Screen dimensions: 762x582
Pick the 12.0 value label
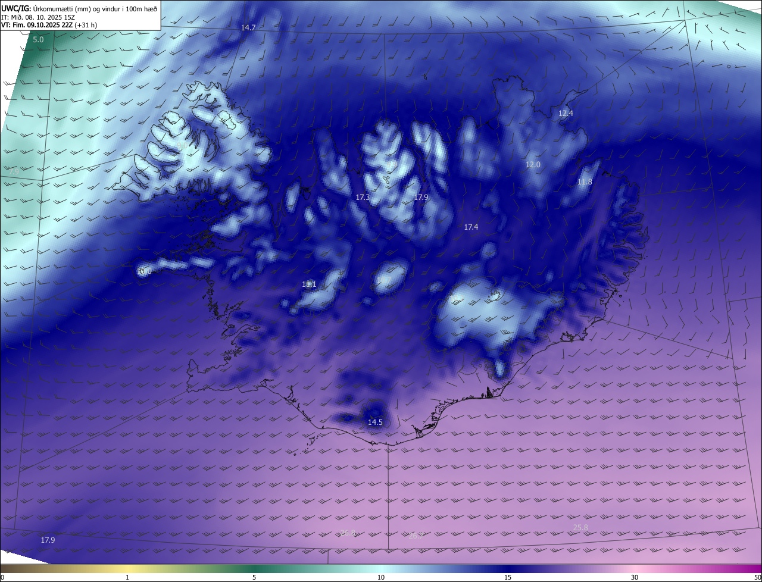point(533,165)
